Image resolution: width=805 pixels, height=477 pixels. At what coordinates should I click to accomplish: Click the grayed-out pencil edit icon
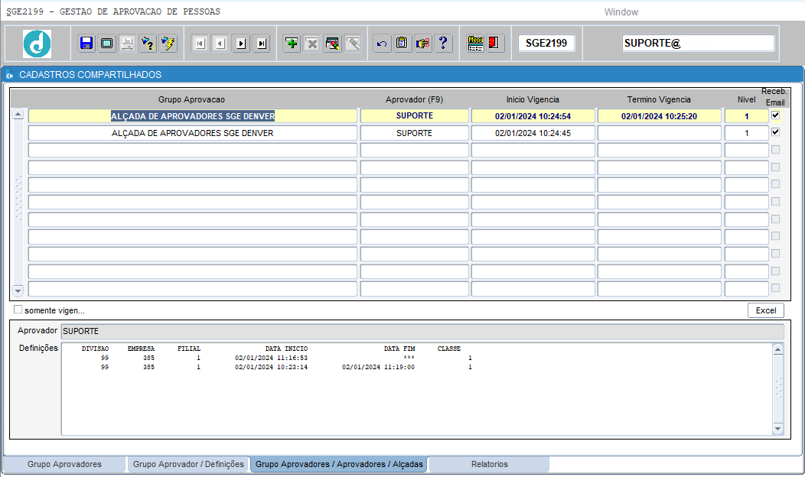point(354,43)
